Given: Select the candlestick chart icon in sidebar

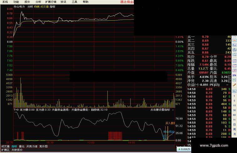Looking at the screenshot, I should coord(234,71).
